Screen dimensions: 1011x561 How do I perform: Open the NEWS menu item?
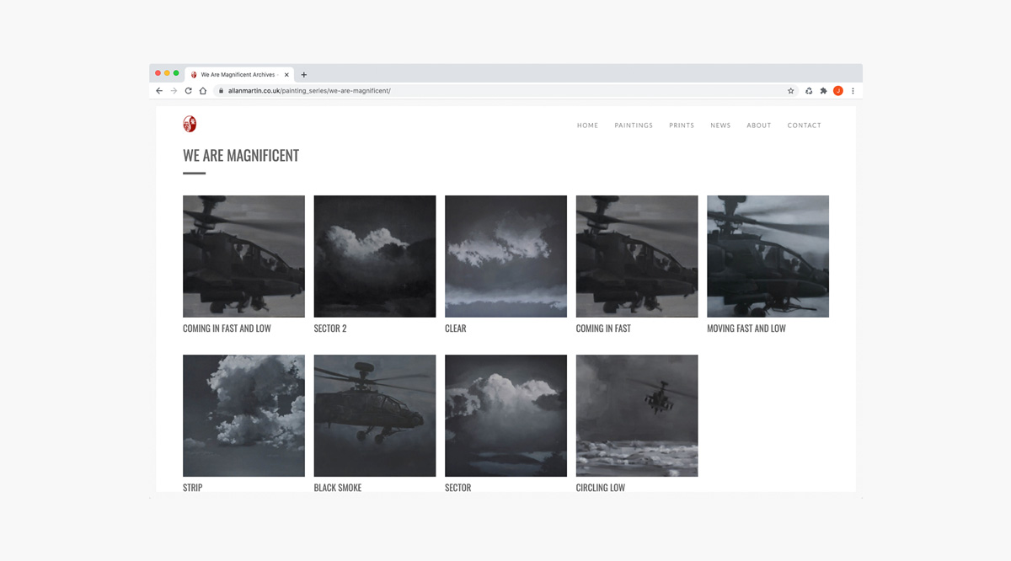click(x=720, y=126)
